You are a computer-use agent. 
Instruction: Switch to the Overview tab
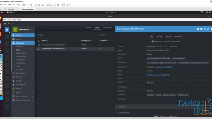click(88, 28)
